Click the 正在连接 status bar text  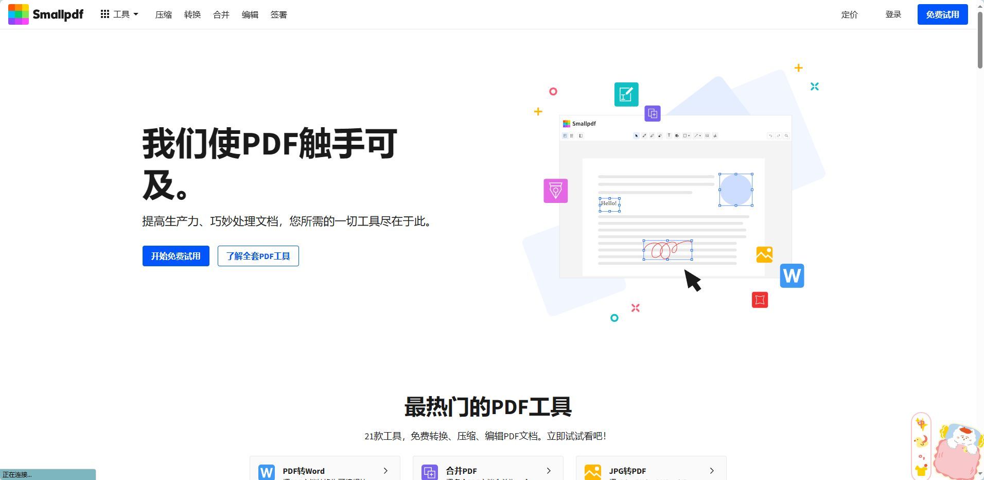tap(17, 475)
